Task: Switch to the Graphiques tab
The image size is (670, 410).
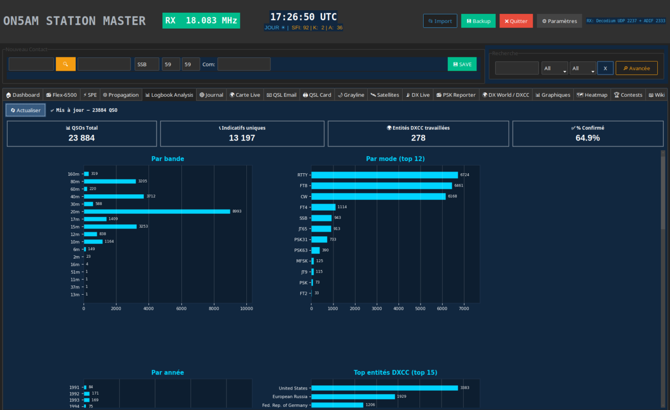Action: point(553,95)
